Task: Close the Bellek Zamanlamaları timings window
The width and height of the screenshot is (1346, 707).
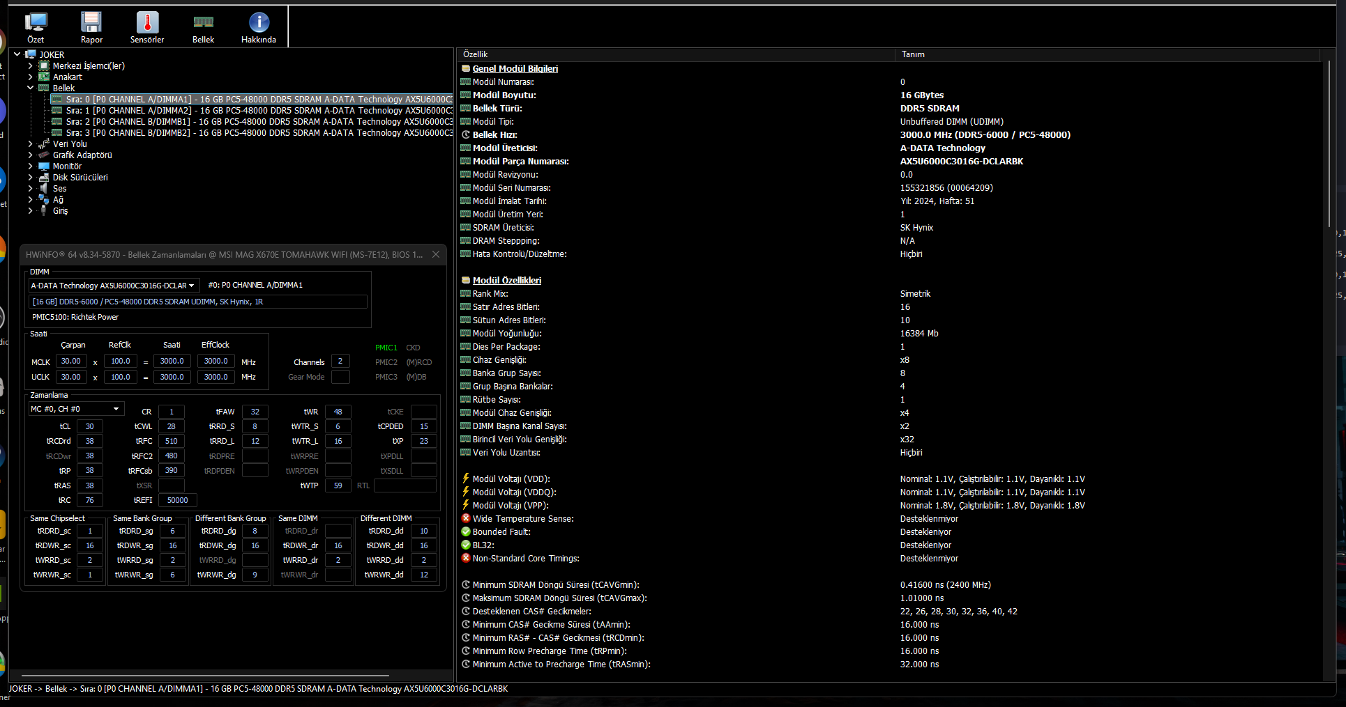Action: (x=436, y=254)
